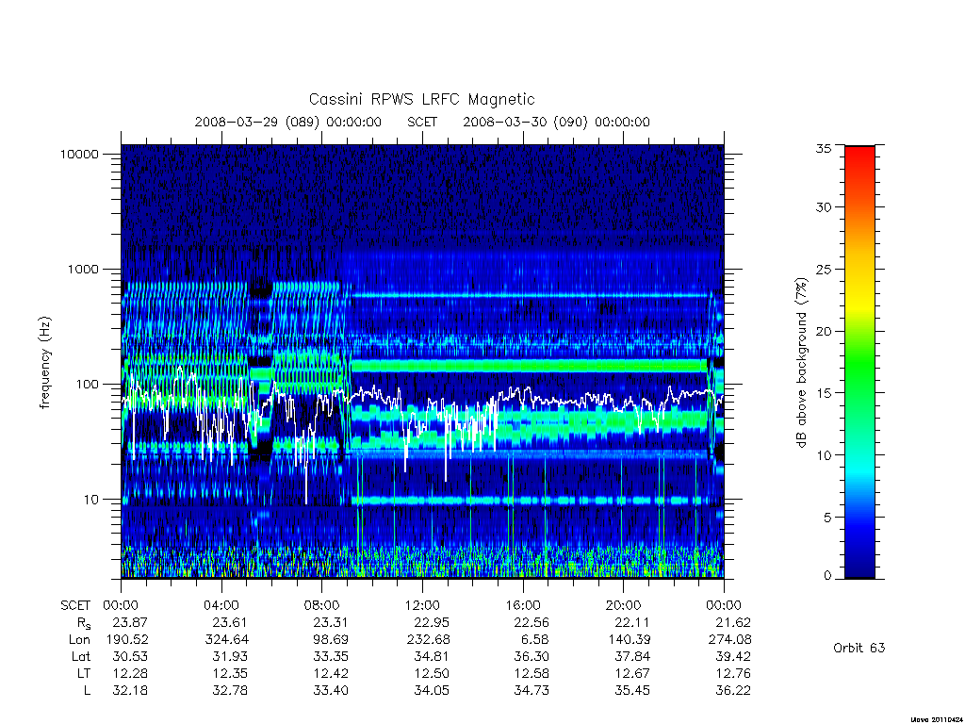Click the color bar value 20

[x=824, y=331]
